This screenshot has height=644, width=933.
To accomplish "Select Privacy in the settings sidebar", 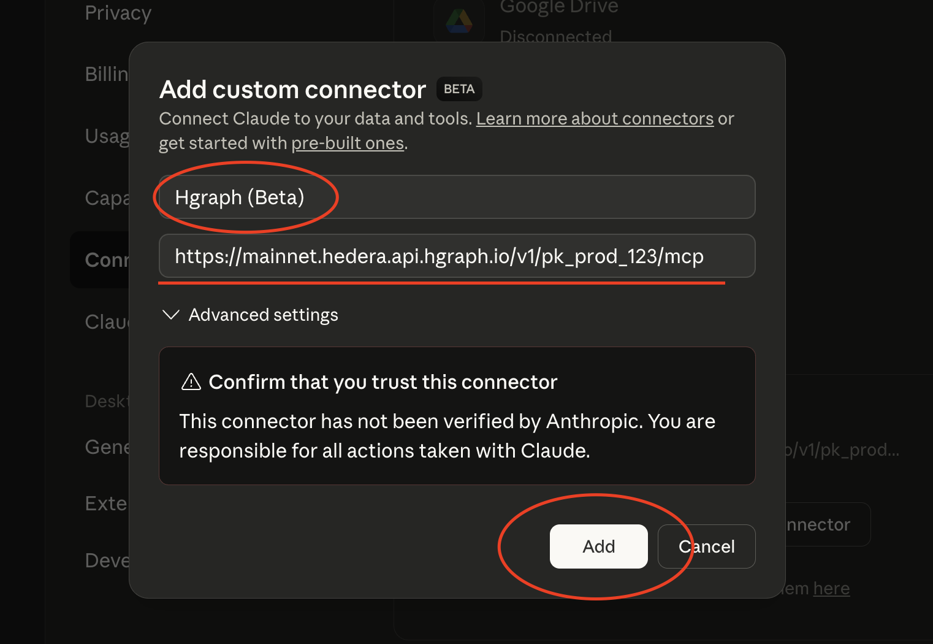I will point(118,12).
